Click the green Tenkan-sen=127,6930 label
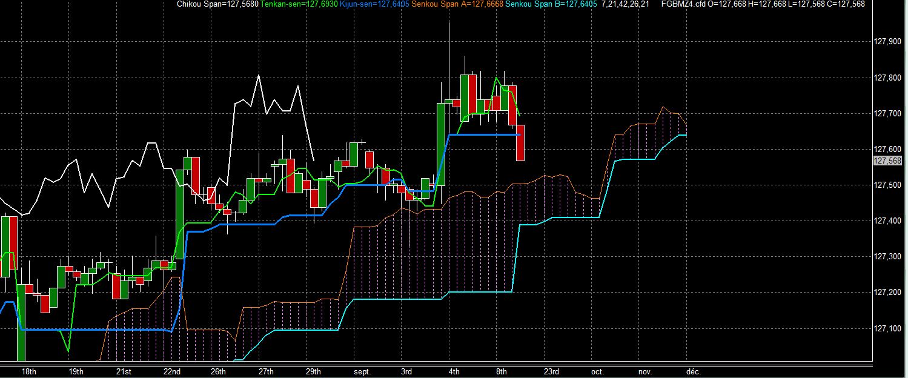This screenshot has height=378, width=908. pos(298,4)
